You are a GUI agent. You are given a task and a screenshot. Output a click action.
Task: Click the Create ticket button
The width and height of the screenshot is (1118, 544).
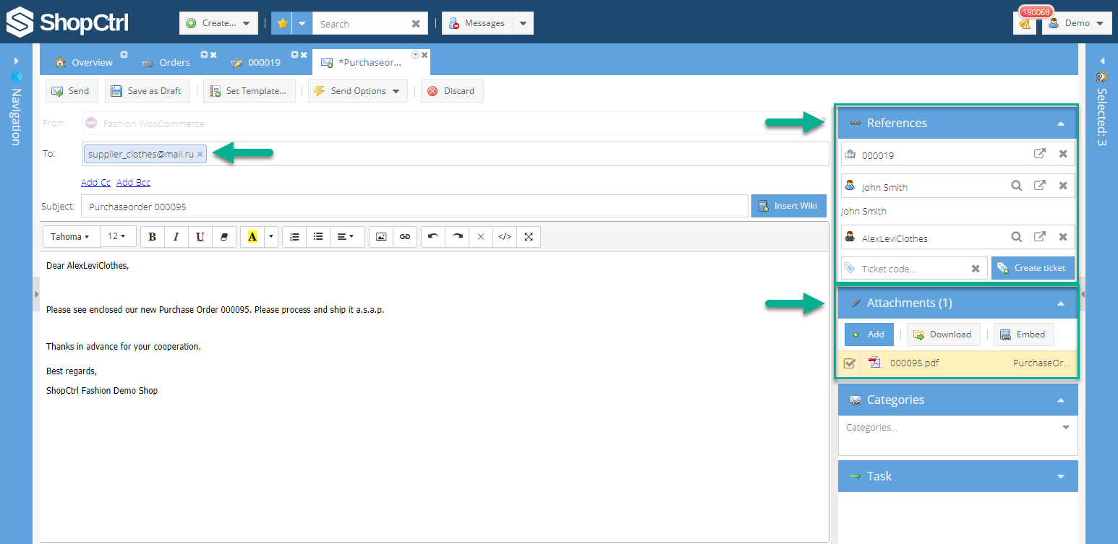tap(1032, 268)
